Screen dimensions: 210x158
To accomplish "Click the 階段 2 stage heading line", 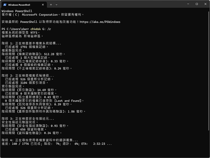I will pyautogui.click(x=28, y=76).
